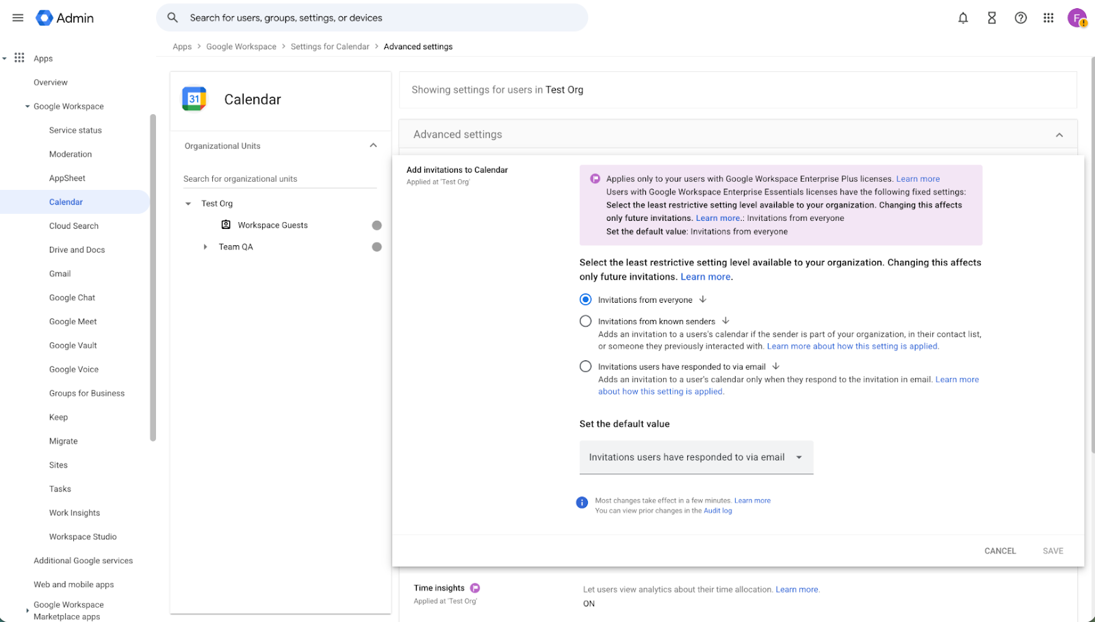Collapse the Organizational Units section
This screenshot has width=1095, height=622.
pyautogui.click(x=373, y=146)
